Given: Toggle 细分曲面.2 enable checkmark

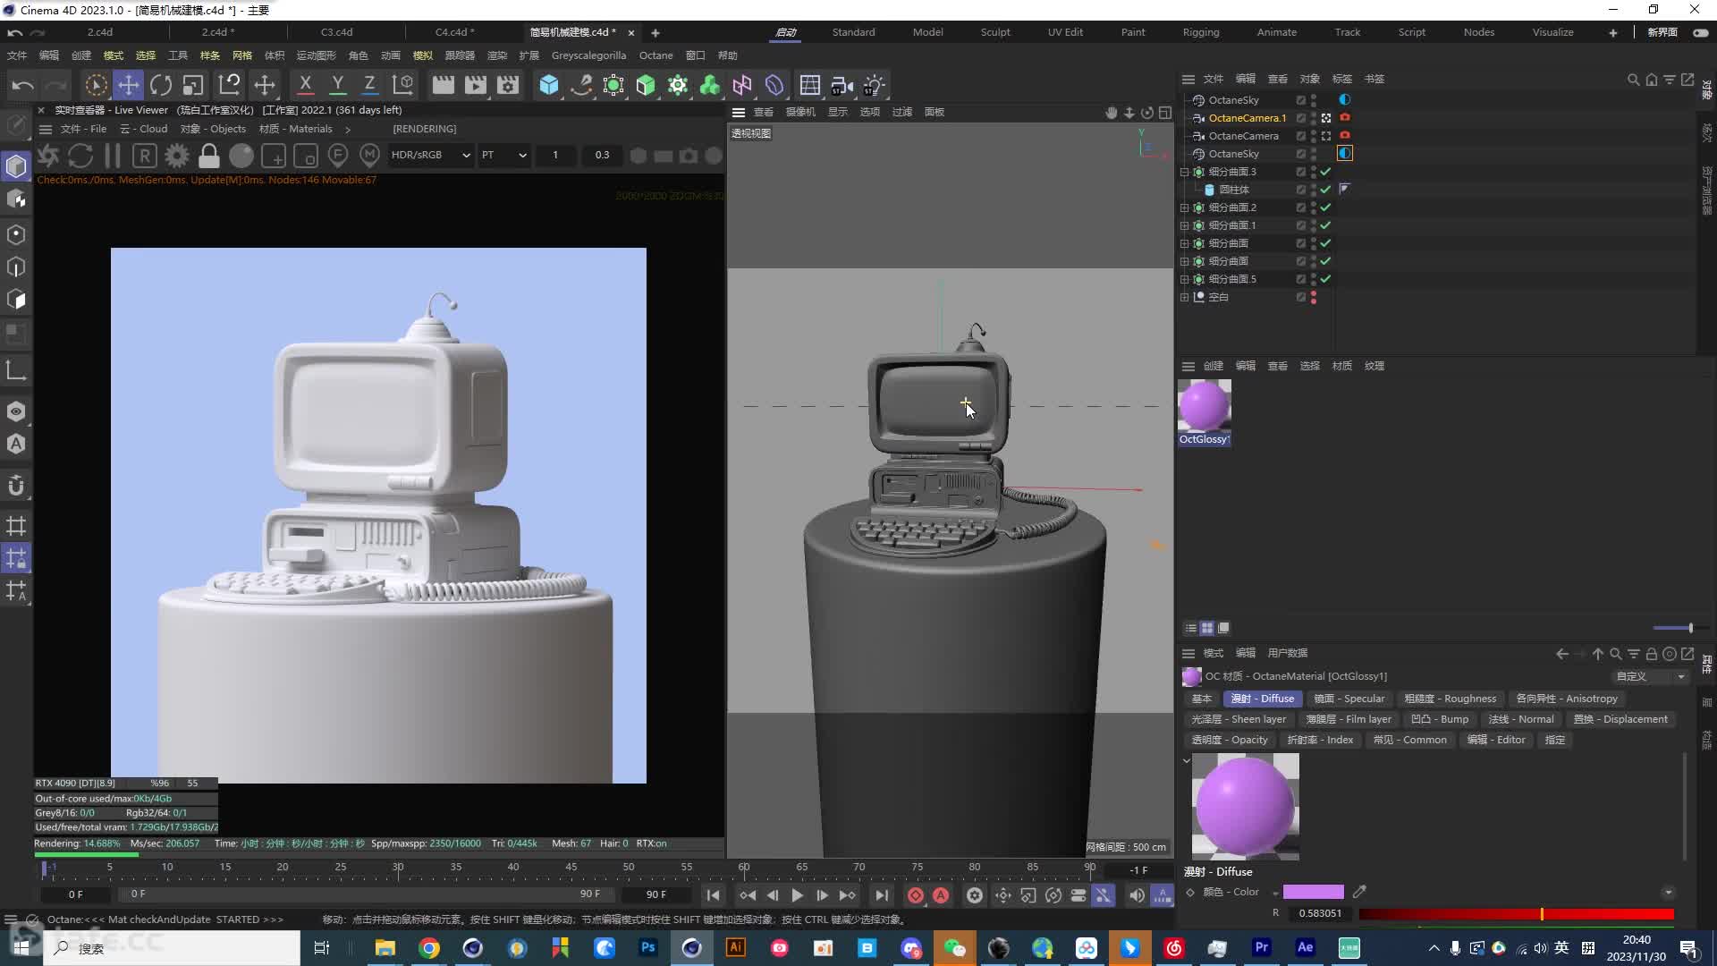Looking at the screenshot, I should coord(1326,208).
